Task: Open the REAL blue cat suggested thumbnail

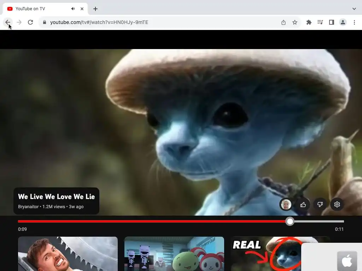Action: click(x=266, y=254)
